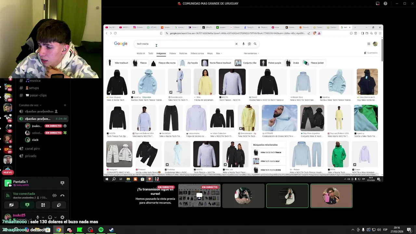Image resolution: width=416 pixels, height=234 pixels.
Task: Select the Nike tracksuit filter chip
Action: pos(118,63)
